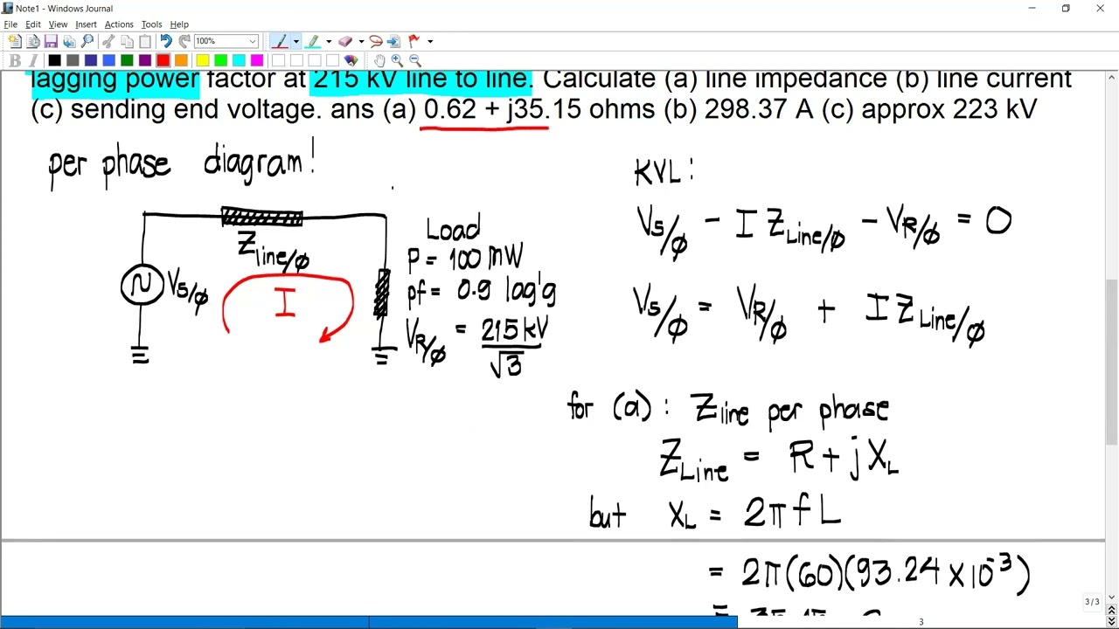Click the zoom out magnifier
This screenshot has width=1119, height=629.
pyautogui.click(x=415, y=60)
